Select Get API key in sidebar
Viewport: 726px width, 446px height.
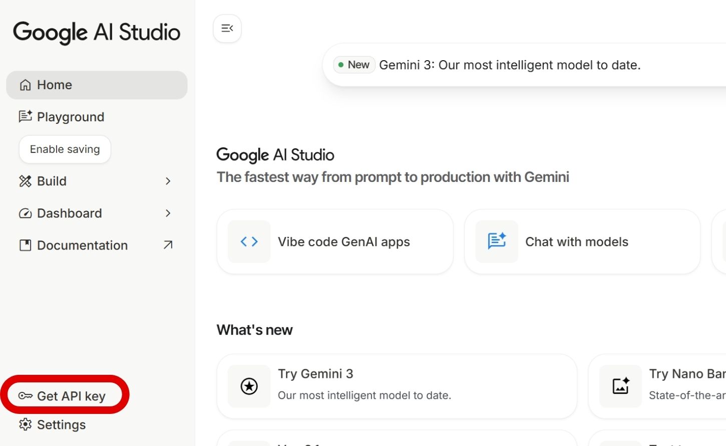pos(71,396)
